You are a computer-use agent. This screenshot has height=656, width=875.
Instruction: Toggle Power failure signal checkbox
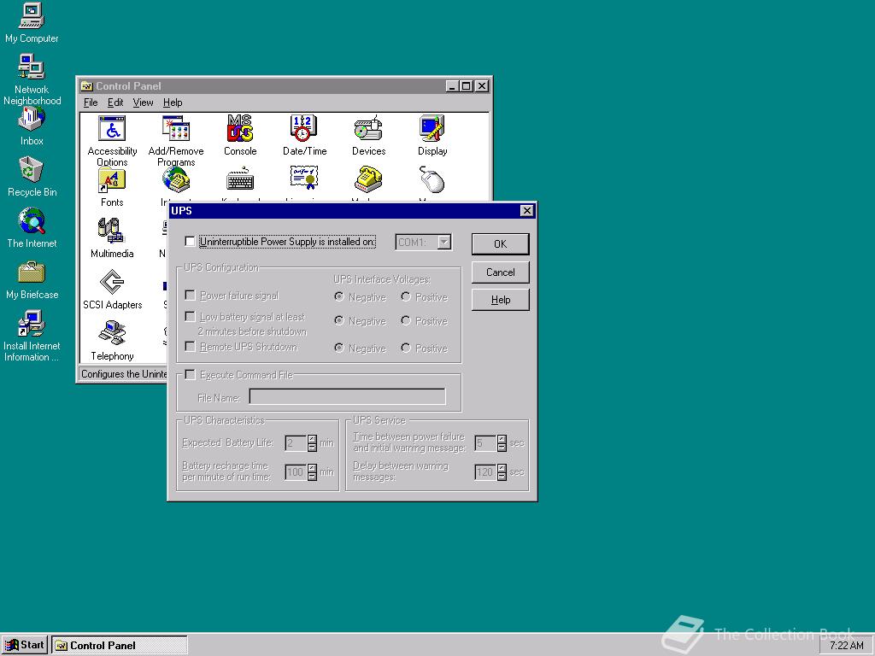pos(190,296)
